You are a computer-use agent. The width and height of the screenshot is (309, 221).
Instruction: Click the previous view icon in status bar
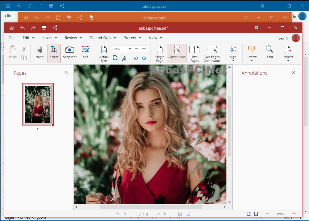(x=180, y=214)
